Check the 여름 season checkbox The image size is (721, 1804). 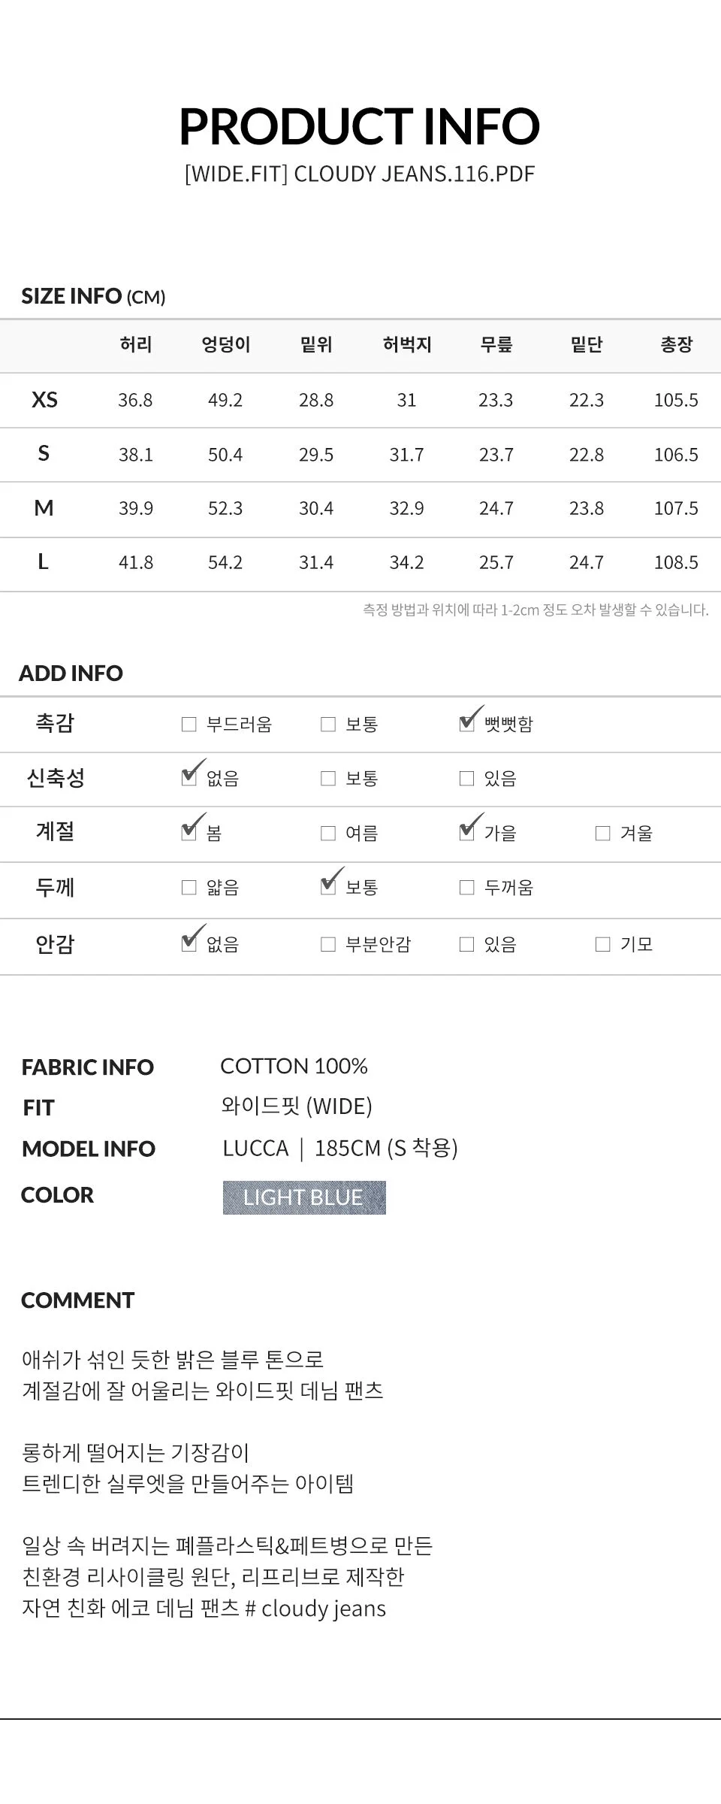click(x=328, y=833)
